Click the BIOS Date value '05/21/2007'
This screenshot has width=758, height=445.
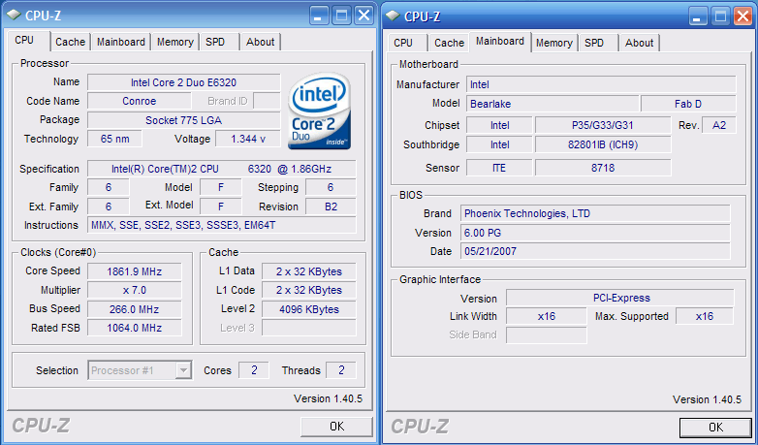click(x=595, y=251)
